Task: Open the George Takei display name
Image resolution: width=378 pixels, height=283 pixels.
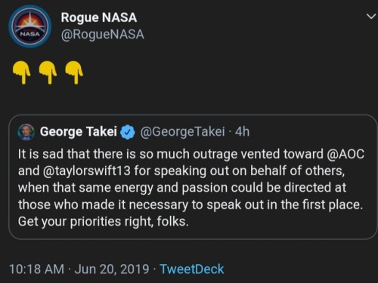Action: pos(79,131)
